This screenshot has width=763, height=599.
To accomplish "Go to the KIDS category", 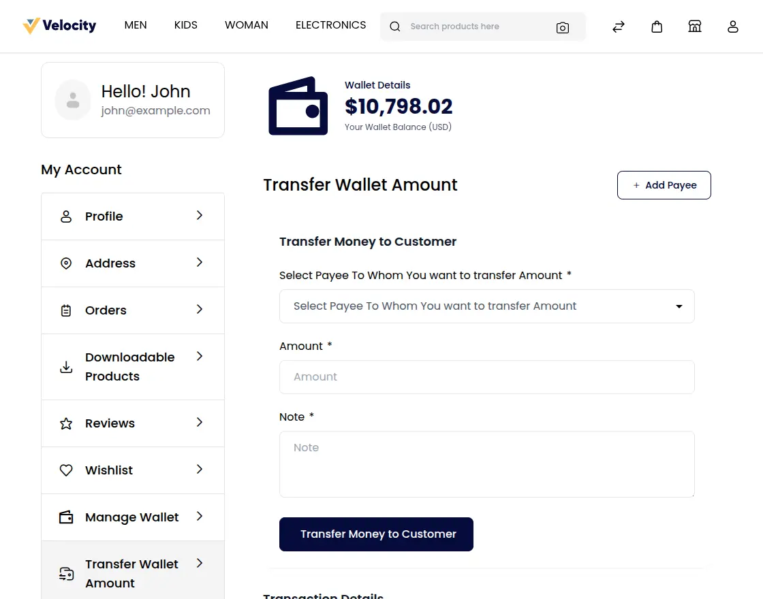I will pos(185,25).
